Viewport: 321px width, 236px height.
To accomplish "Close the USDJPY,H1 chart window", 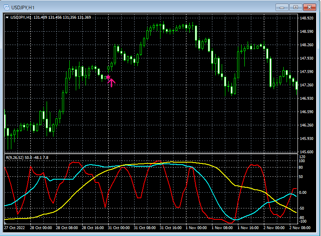I will click(x=310, y=7).
